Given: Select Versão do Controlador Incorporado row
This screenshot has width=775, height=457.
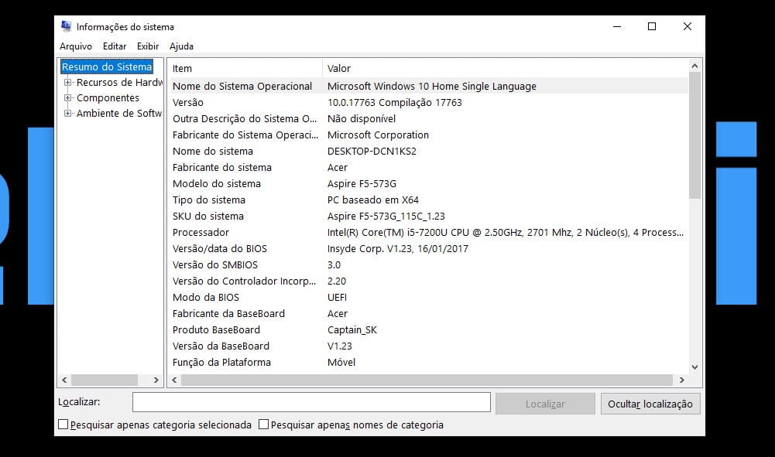Looking at the screenshot, I should [x=429, y=281].
